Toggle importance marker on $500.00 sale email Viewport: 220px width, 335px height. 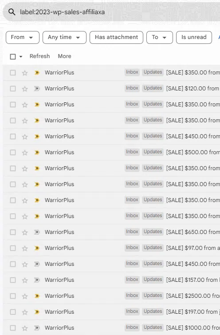pos(37,152)
